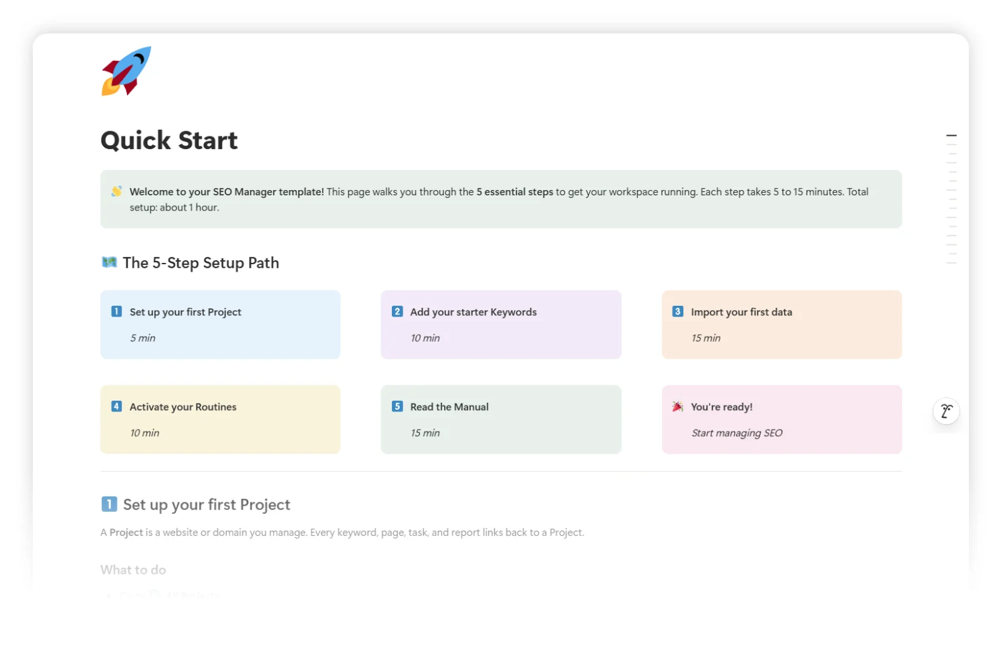Screen dimensions: 1003x669
Task: Click 'The 5-Step Setup Path' heading
Action: click(x=201, y=263)
